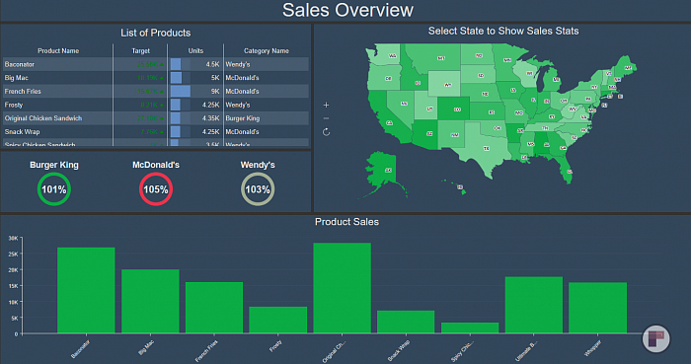Reset the map view with the refresh icon
The image size is (691, 364).
click(326, 132)
